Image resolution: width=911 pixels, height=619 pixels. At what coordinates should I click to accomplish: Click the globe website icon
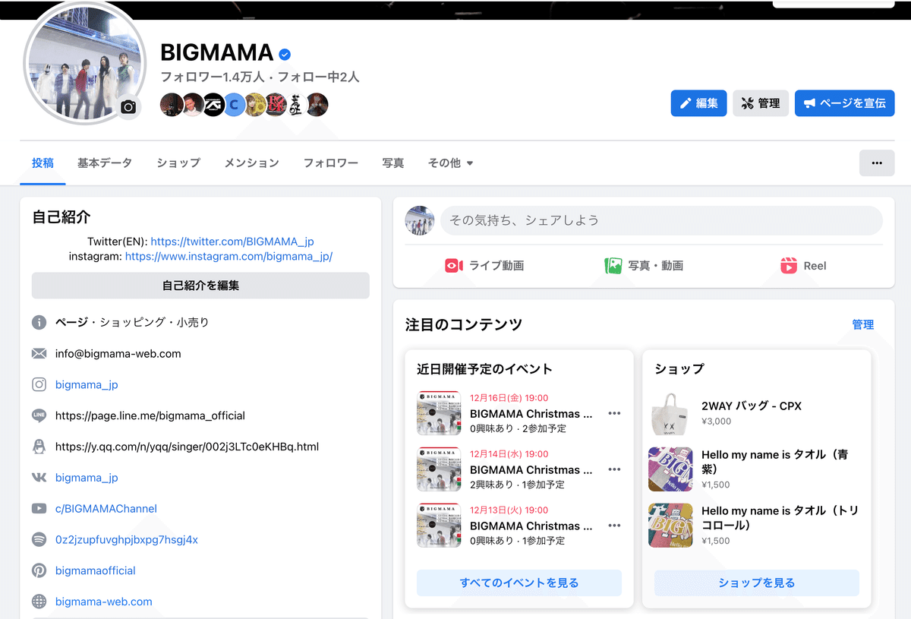(39, 602)
